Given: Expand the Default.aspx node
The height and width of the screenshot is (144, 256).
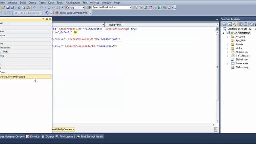Looking at the screenshot, I should click(228, 56).
